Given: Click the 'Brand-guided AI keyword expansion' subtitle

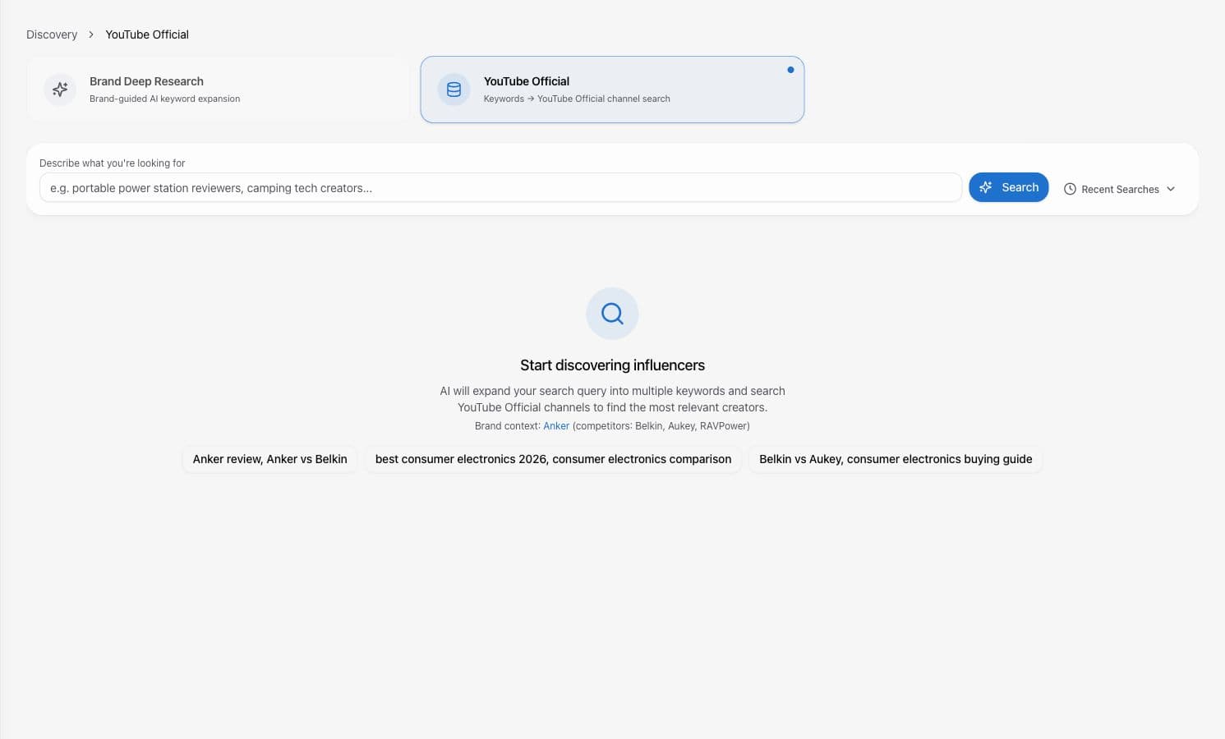Looking at the screenshot, I should [165, 99].
